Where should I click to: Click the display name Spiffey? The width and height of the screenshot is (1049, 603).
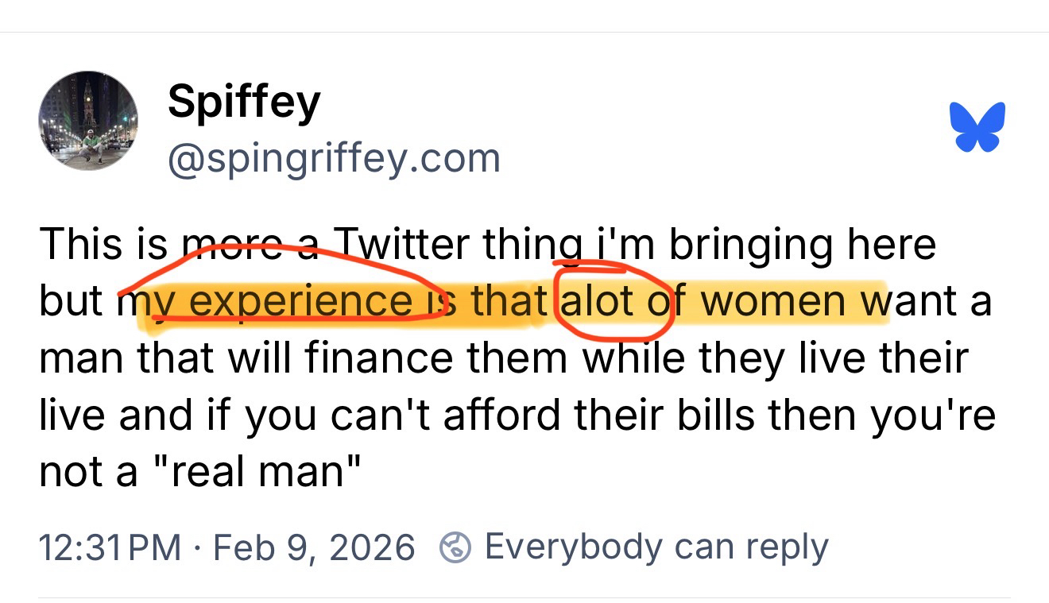point(244,102)
